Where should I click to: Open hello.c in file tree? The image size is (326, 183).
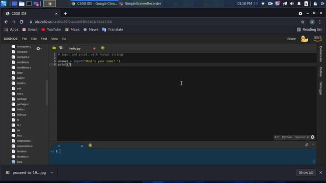tap(21, 109)
